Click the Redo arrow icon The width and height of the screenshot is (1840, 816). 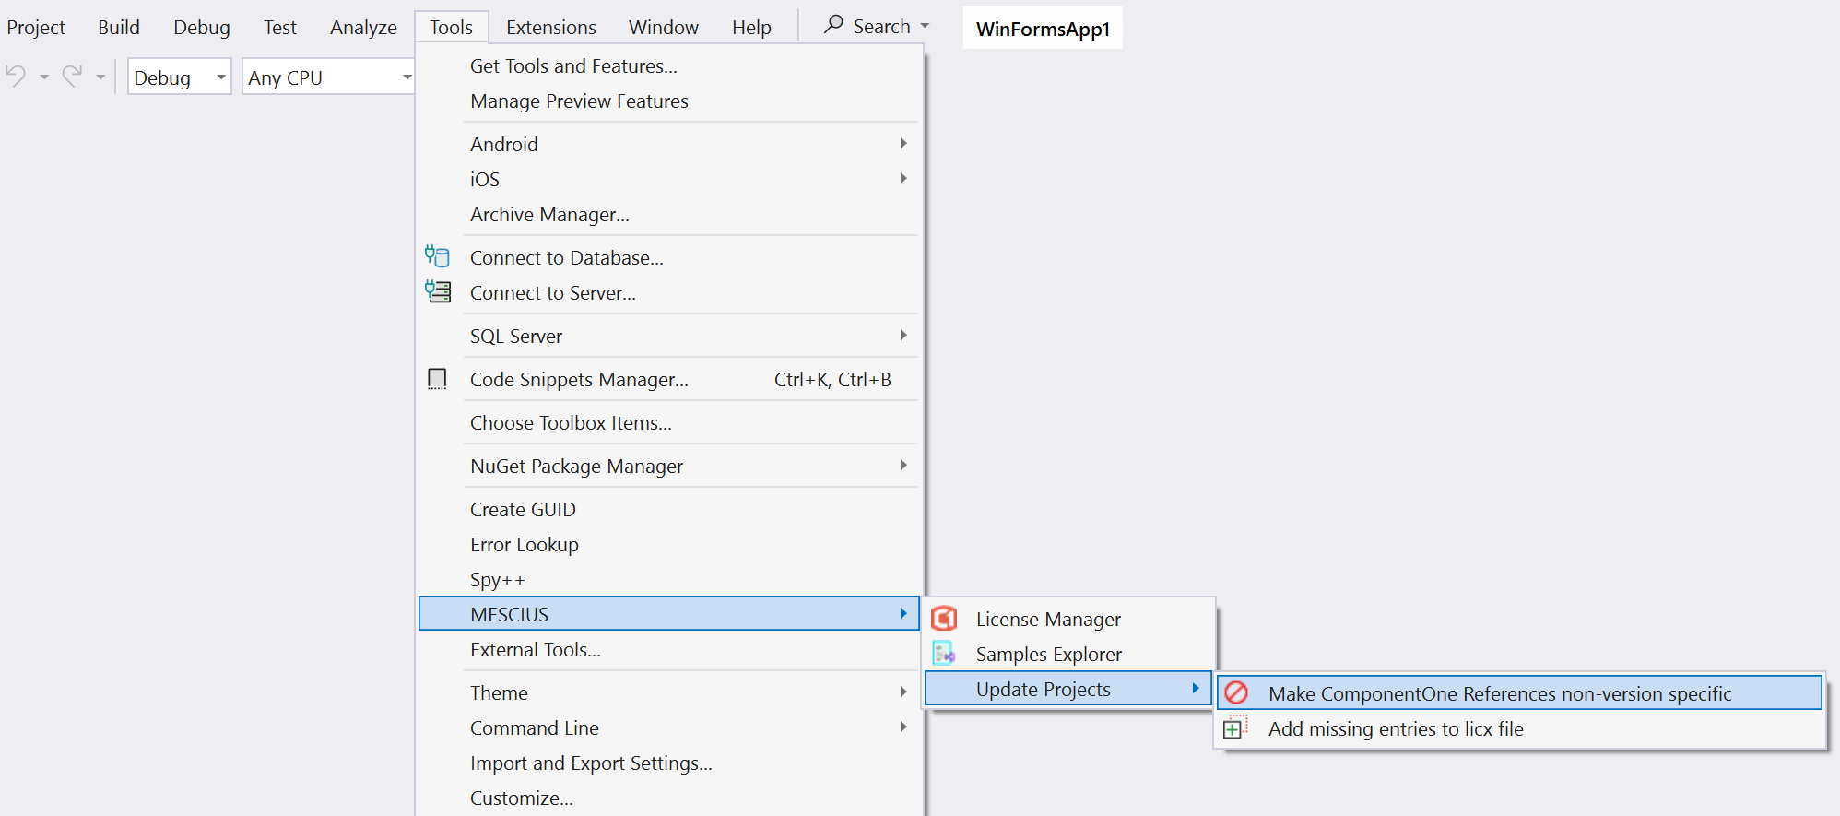coord(72,76)
